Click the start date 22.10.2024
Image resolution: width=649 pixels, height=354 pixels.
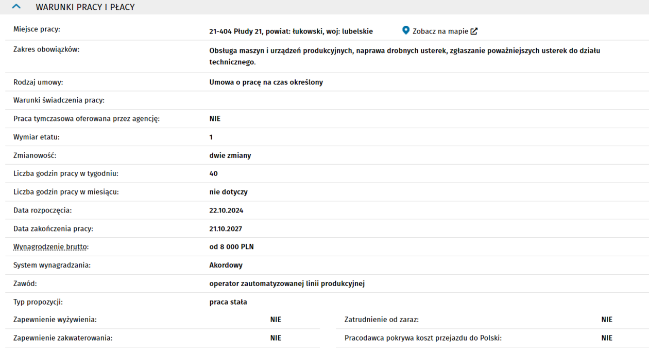(x=226, y=210)
